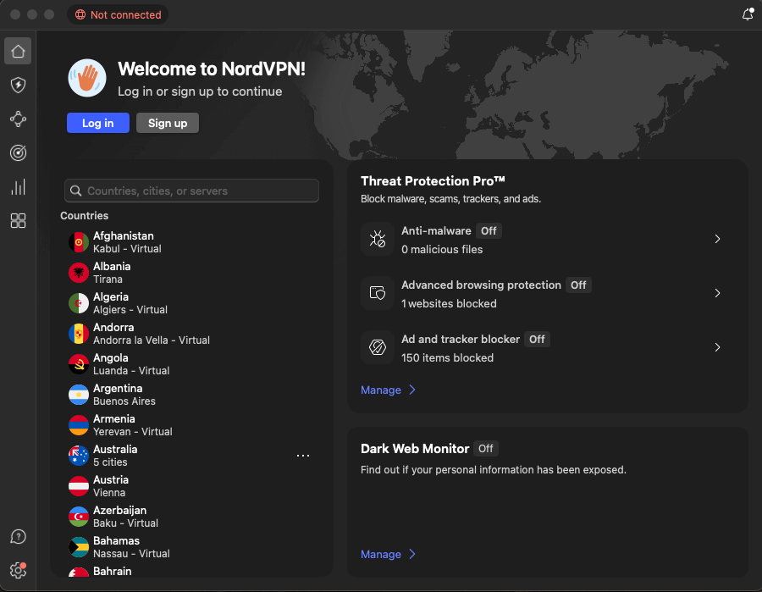Click the Andorra flag icon
This screenshot has width=762, height=592.
(78, 334)
